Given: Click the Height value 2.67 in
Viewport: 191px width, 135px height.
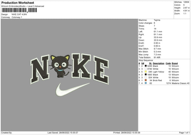Looking at the screenshot, I should pyautogui.click(x=186, y=8).
